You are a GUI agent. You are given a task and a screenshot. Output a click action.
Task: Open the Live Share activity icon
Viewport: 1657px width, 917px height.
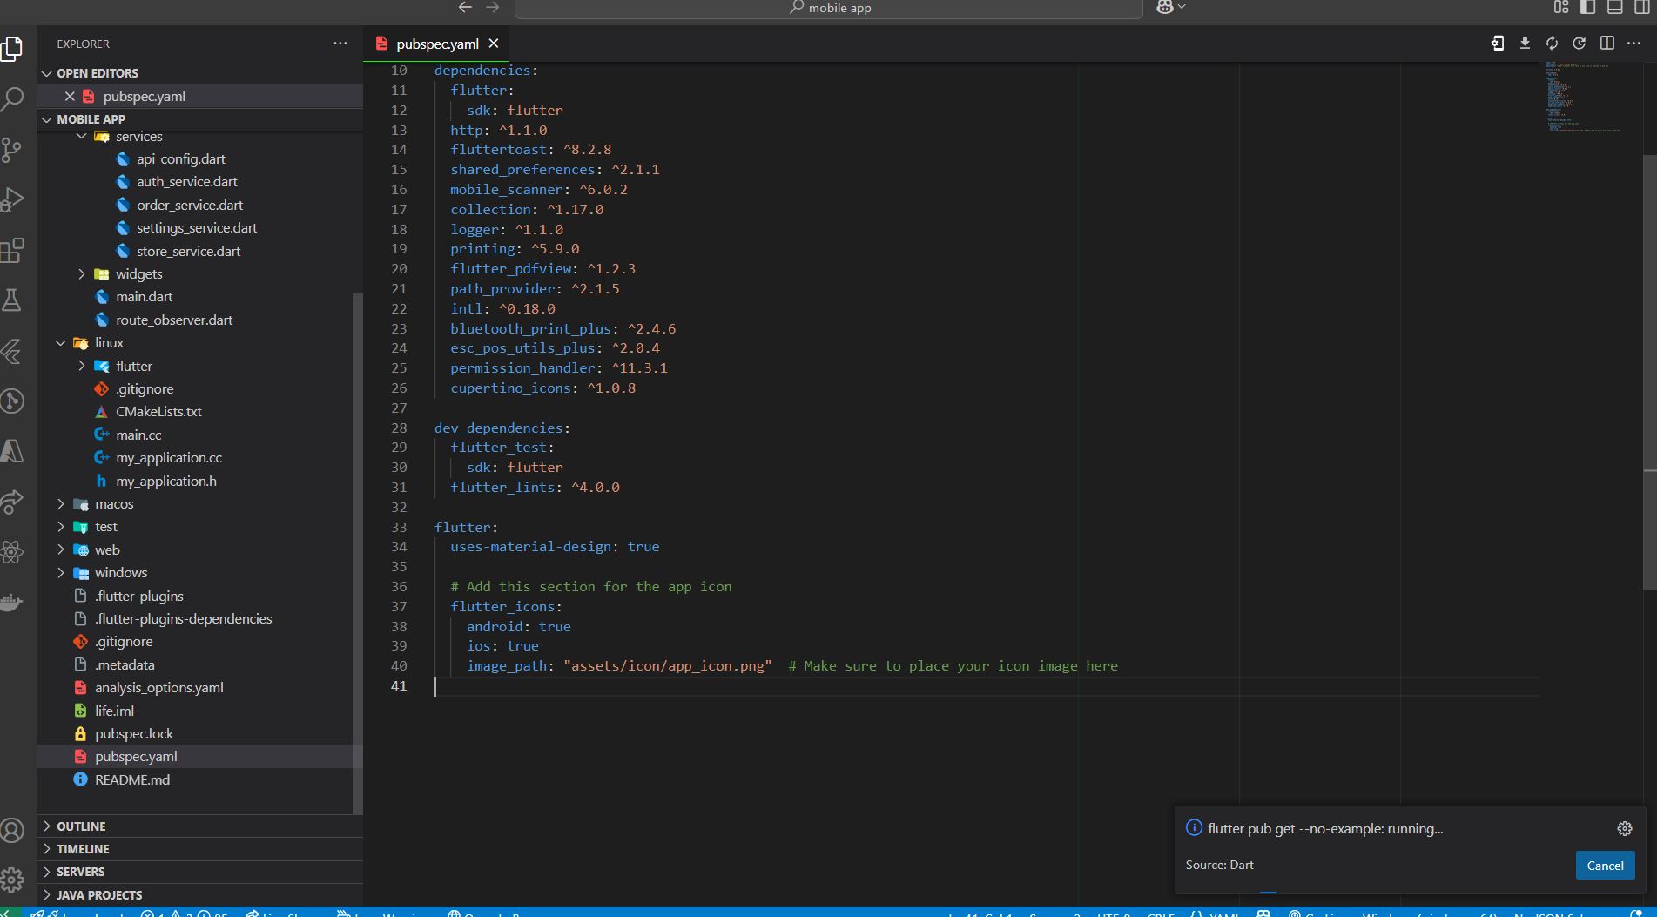click(x=12, y=502)
